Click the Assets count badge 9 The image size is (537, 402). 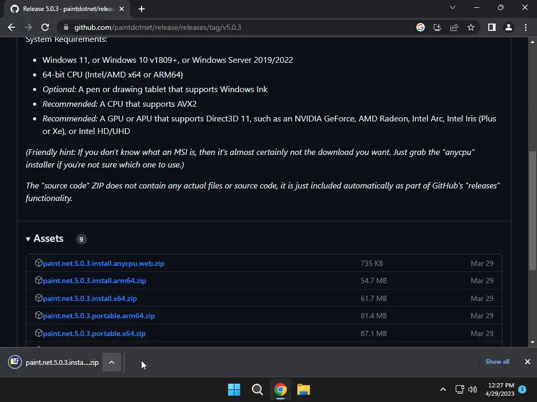81,239
